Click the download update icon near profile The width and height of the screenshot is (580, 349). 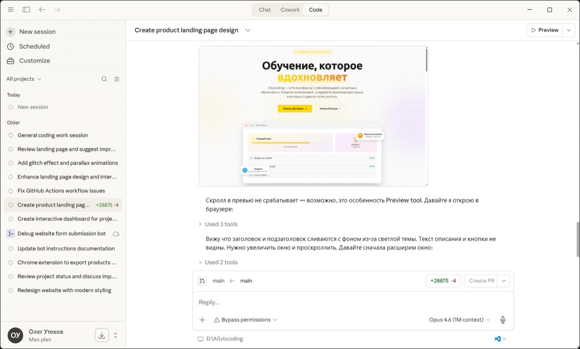click(101, 335)
